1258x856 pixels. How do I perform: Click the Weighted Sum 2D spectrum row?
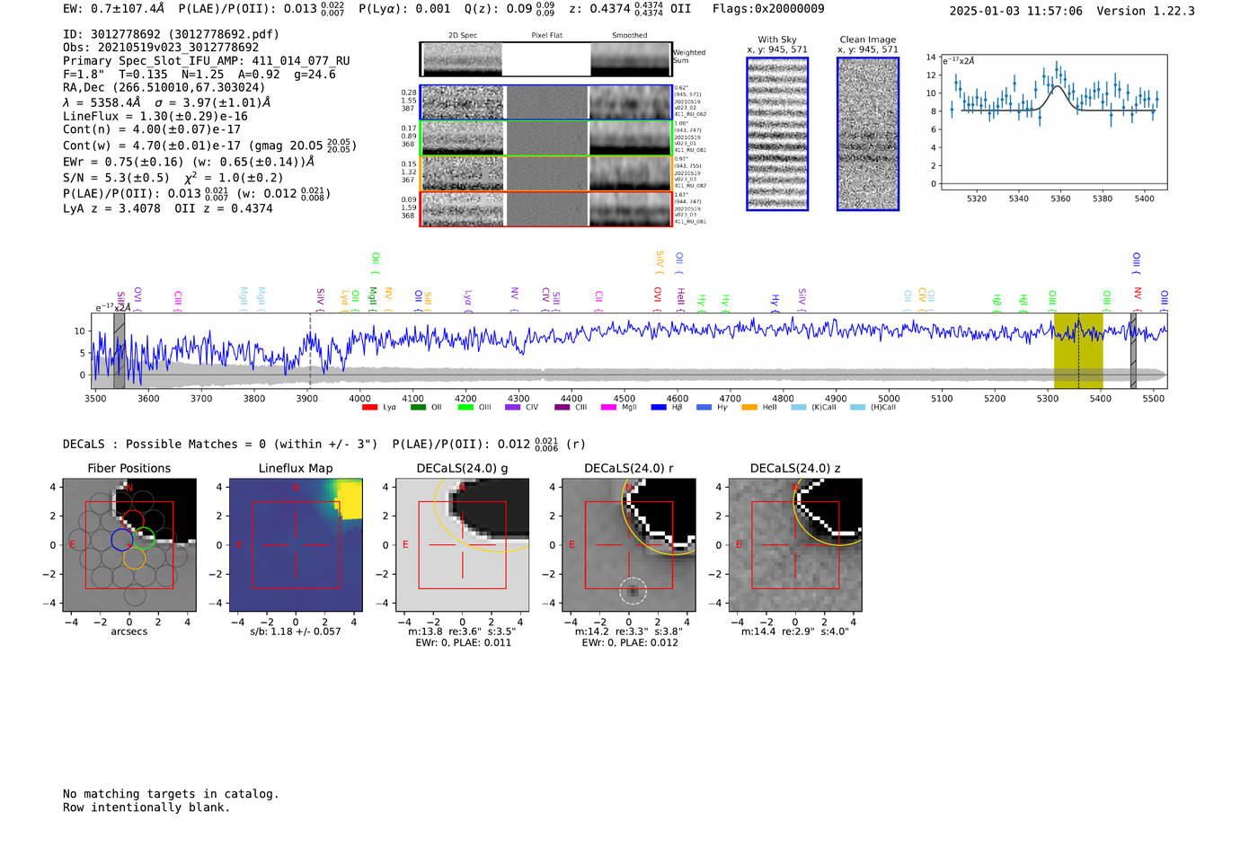(545, 59)
